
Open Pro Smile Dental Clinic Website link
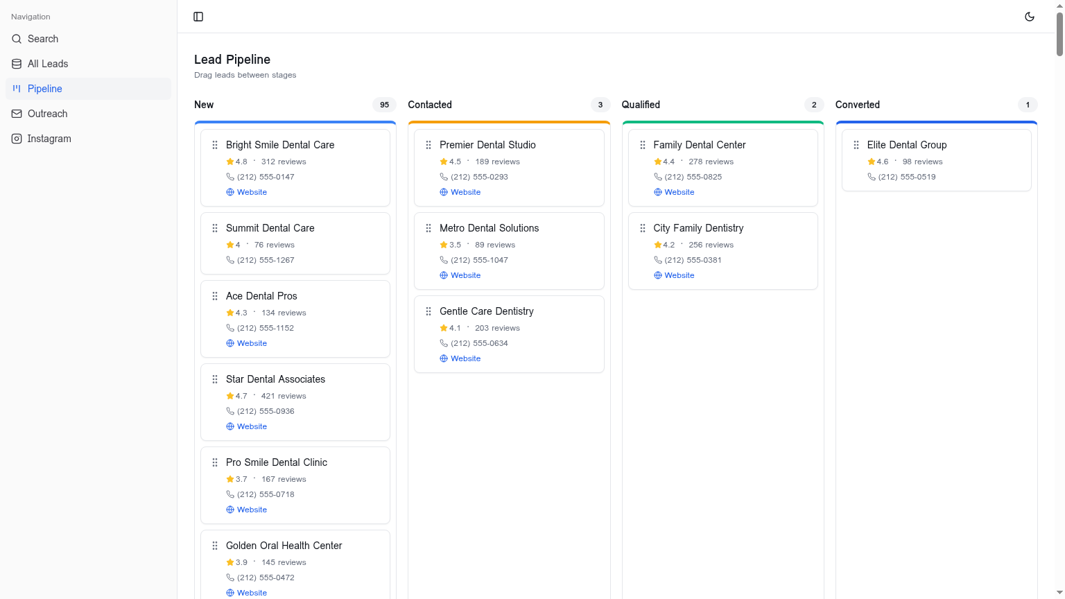click(247, 510)
